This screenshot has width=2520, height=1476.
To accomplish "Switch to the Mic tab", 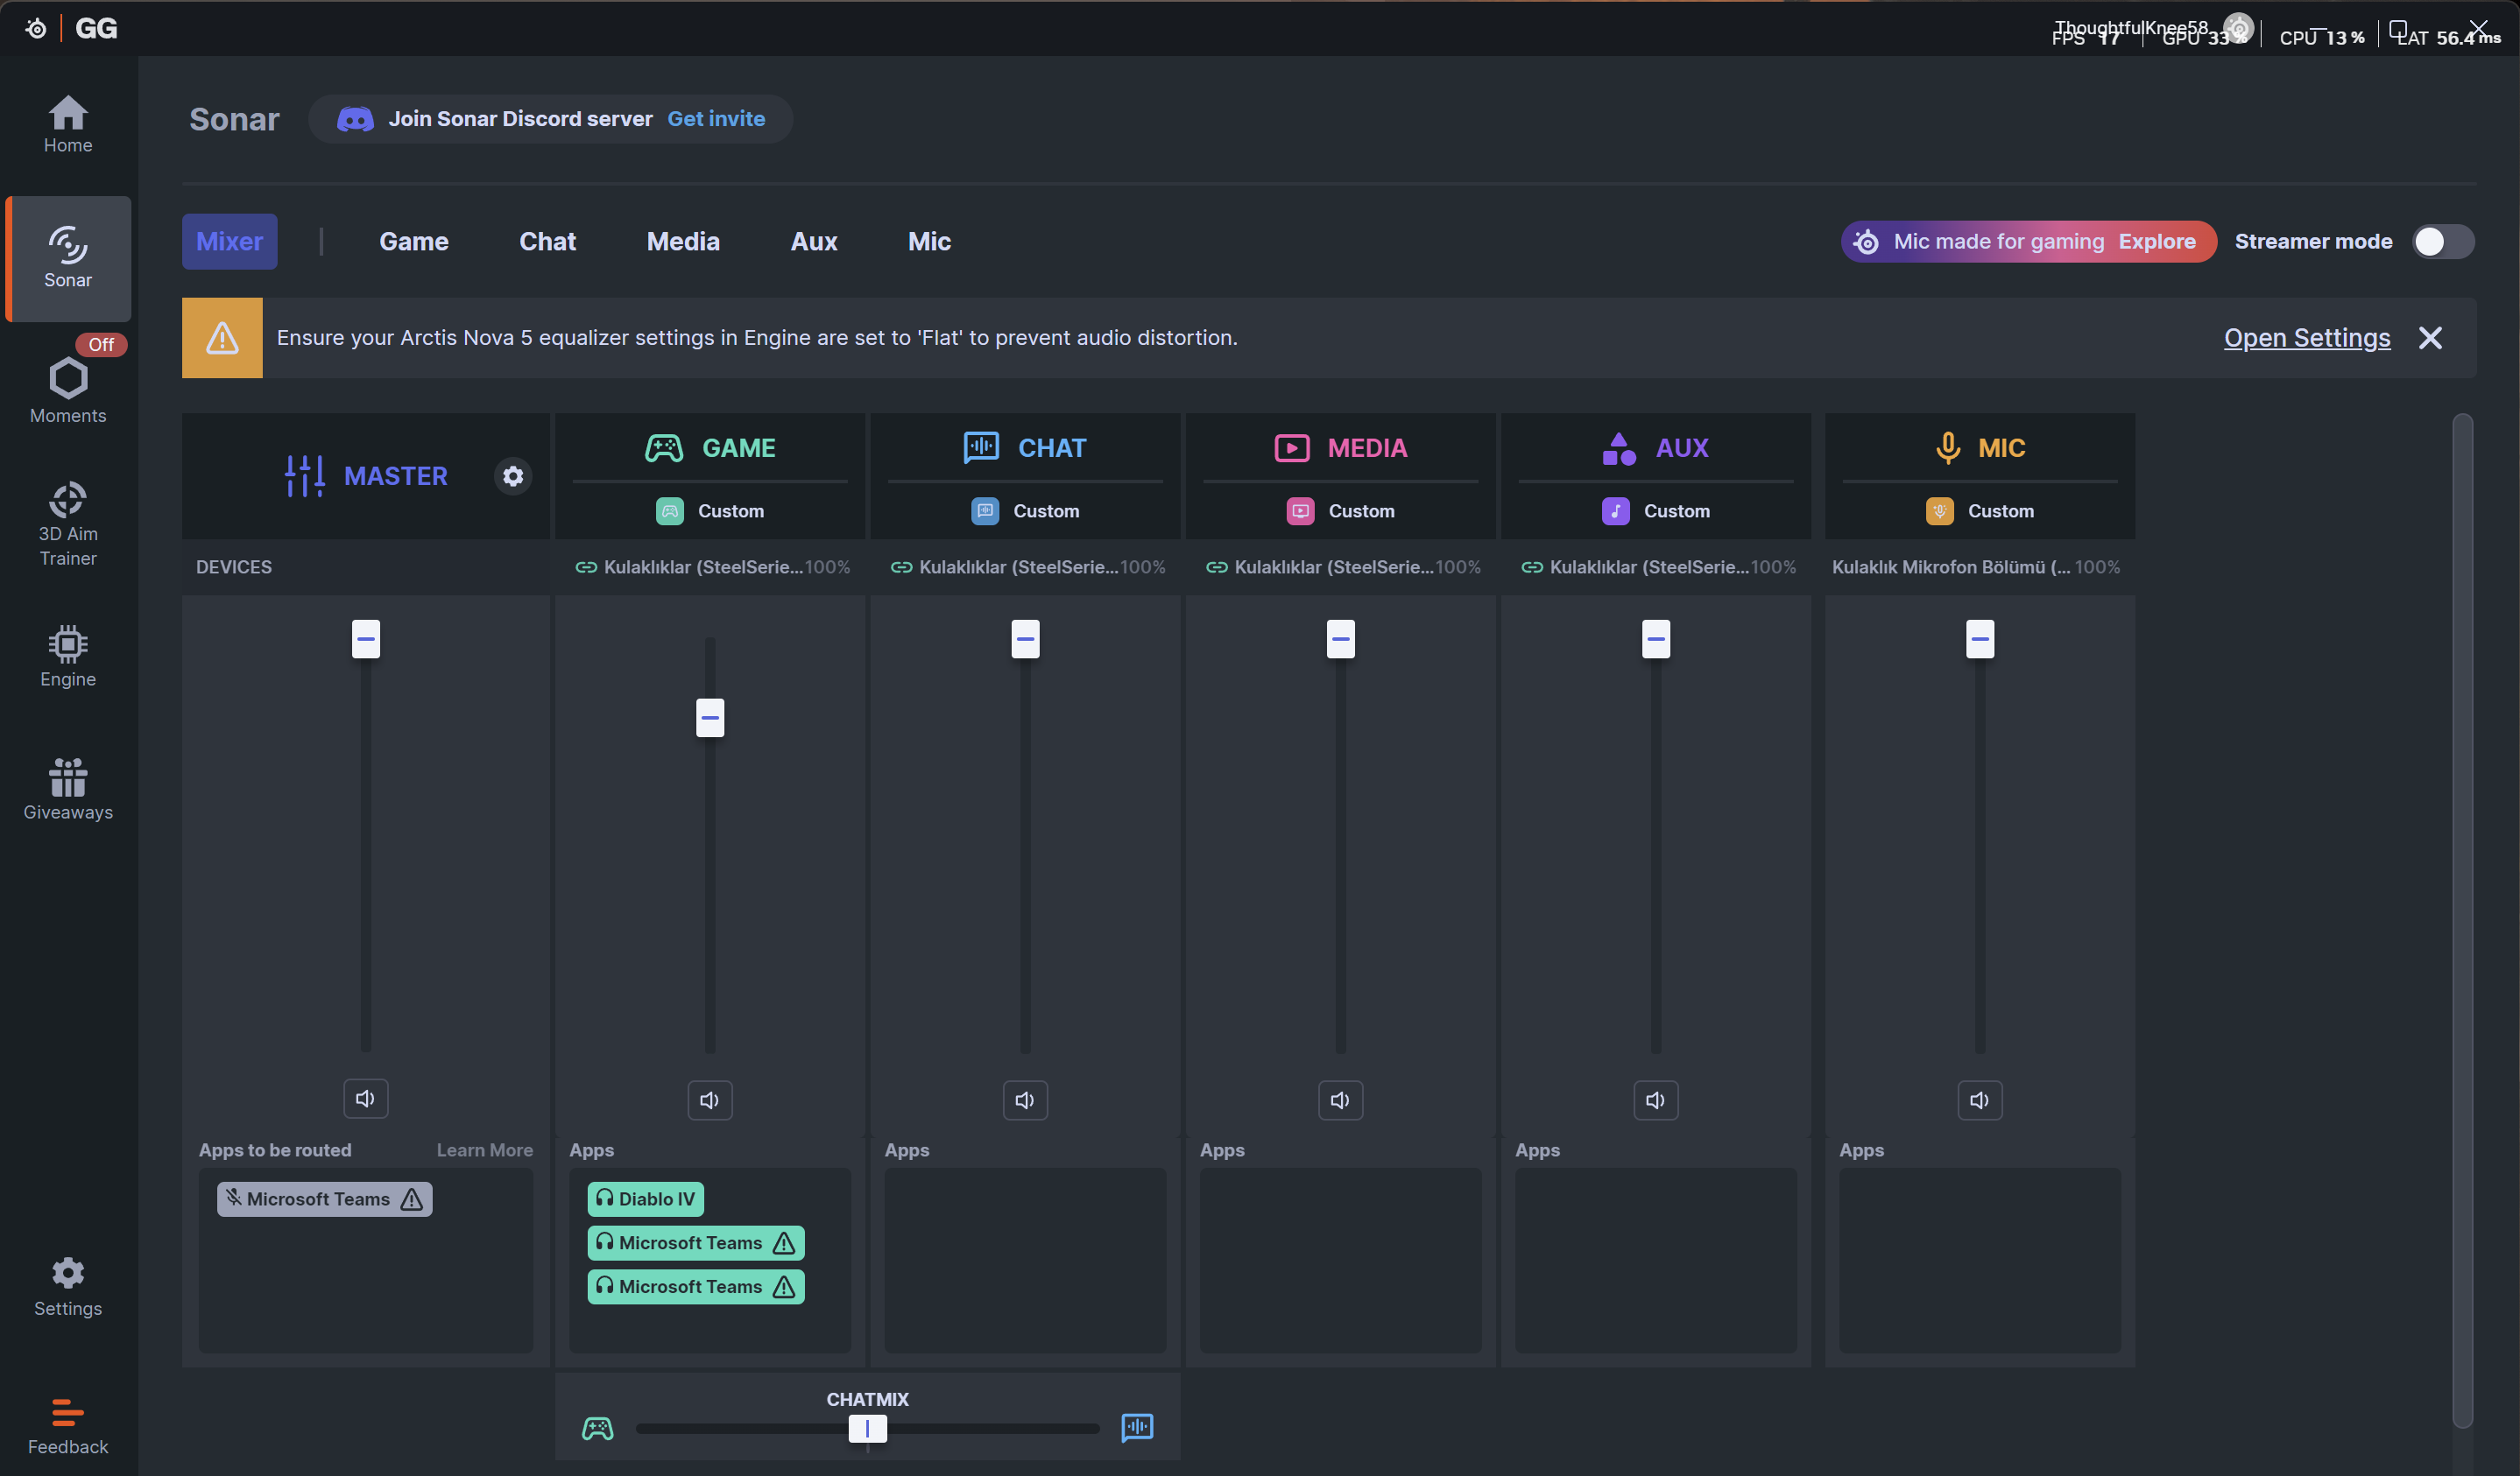I will coord(929,242).
